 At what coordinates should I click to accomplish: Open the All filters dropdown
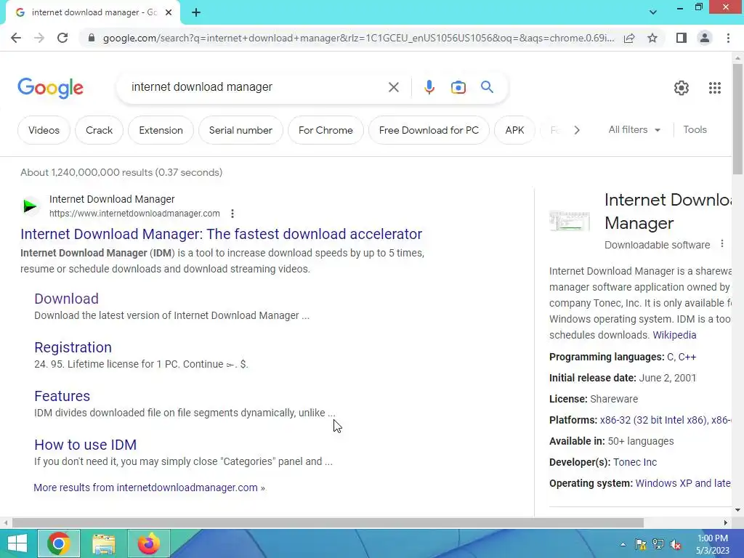(634, 129)
